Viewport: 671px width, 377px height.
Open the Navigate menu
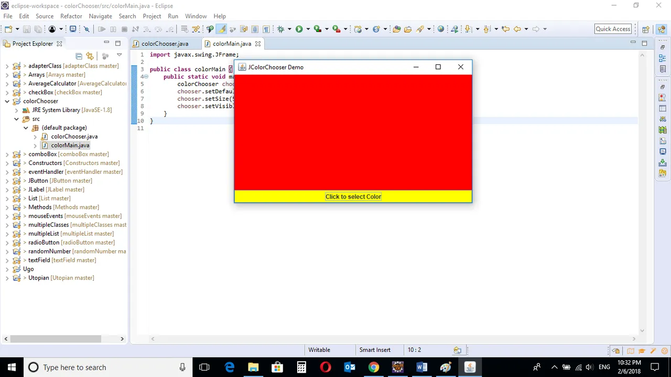100,16
